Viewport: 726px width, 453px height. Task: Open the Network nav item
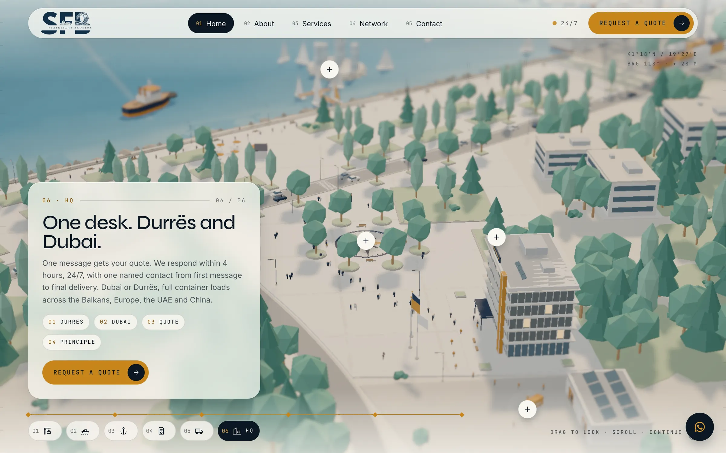[368, 24]
